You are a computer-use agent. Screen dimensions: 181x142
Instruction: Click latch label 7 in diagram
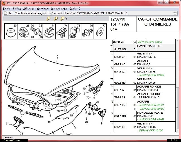(x=7, y=124)
